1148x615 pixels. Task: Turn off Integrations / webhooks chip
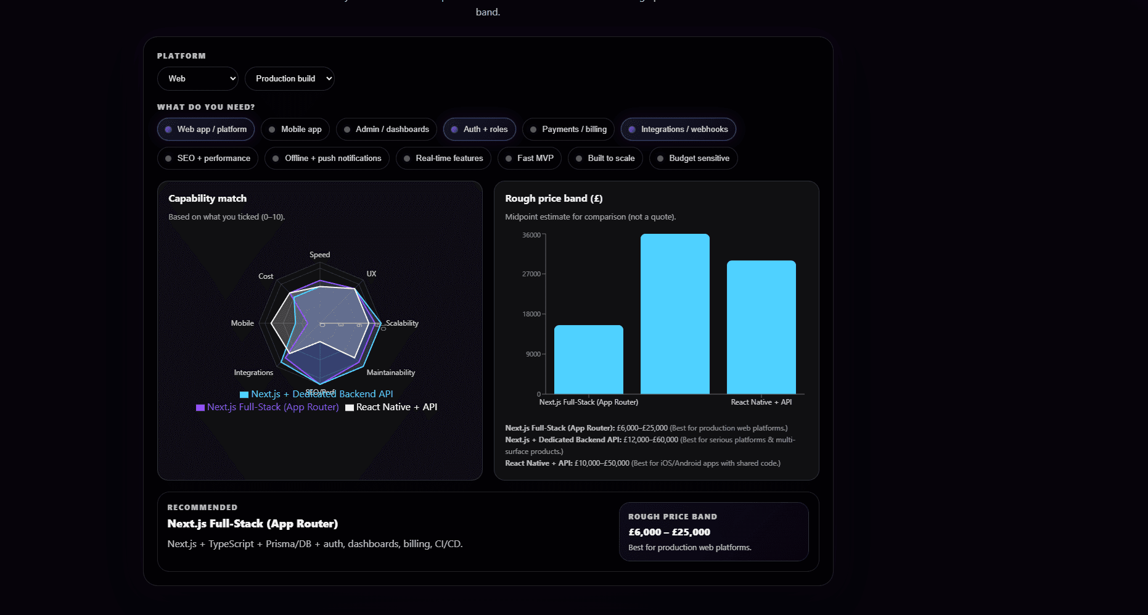(x=678, y=130)
